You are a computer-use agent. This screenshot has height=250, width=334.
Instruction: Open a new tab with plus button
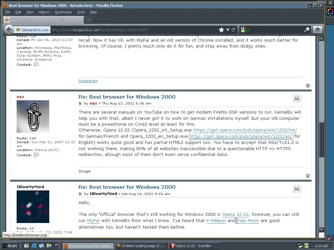(89, 20)
